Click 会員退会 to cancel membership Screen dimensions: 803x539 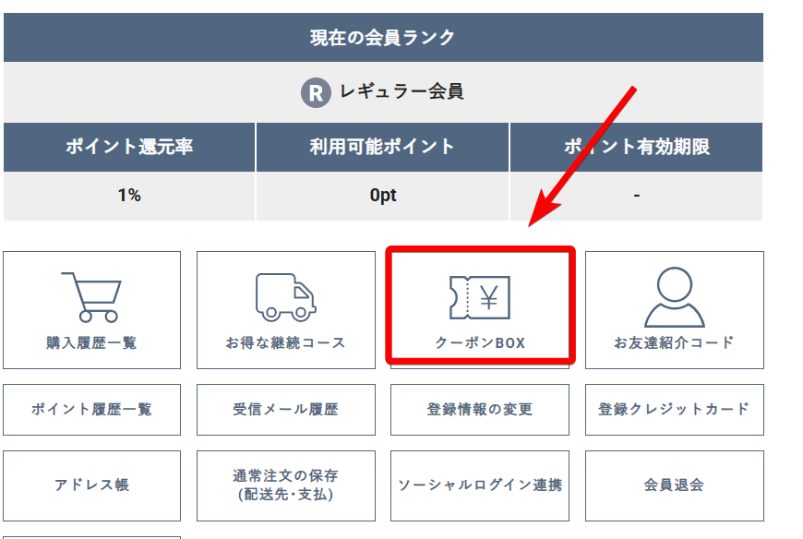674,485
